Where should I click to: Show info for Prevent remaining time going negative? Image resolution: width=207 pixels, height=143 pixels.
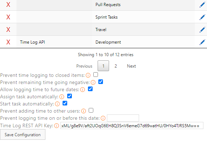tap(93, 82)
